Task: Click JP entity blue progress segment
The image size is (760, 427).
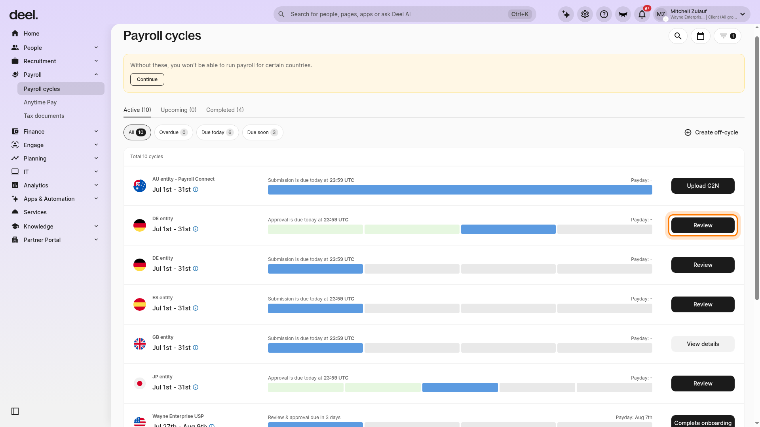Action: coord(460,387)
